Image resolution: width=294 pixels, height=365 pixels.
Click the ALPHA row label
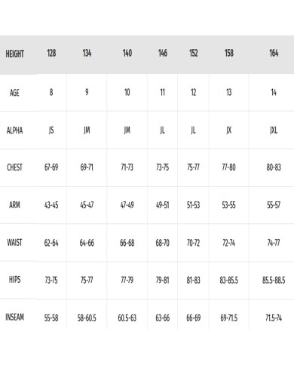14,130
